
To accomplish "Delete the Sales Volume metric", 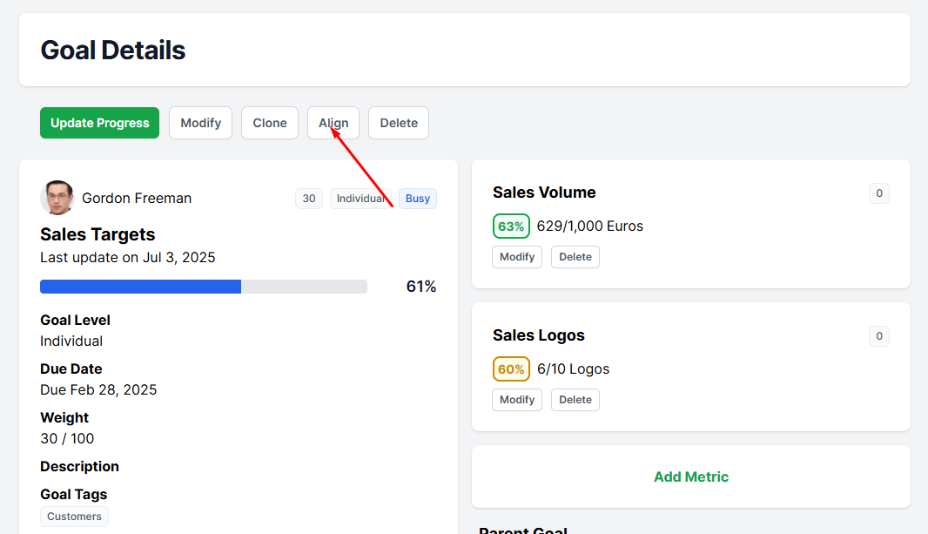I will [x=575, y=257].
